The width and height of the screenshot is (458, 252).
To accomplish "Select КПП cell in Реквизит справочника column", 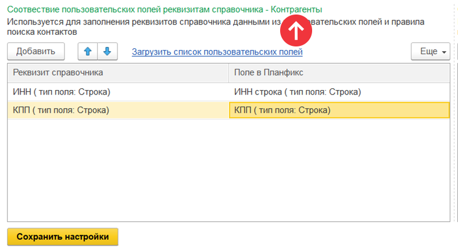I will pos(118,110).
